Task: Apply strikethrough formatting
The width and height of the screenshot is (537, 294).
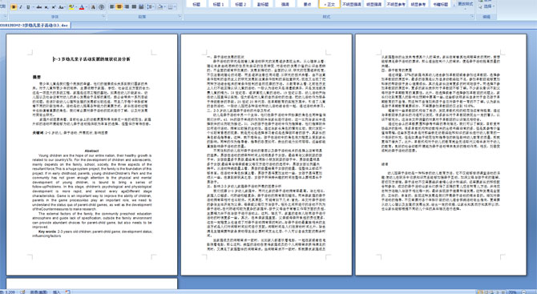Action: 39,7
